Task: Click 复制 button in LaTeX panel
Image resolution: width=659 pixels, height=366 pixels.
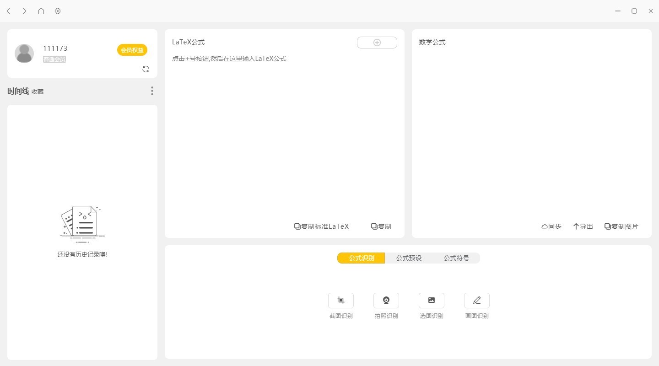Action: point(381,226)
